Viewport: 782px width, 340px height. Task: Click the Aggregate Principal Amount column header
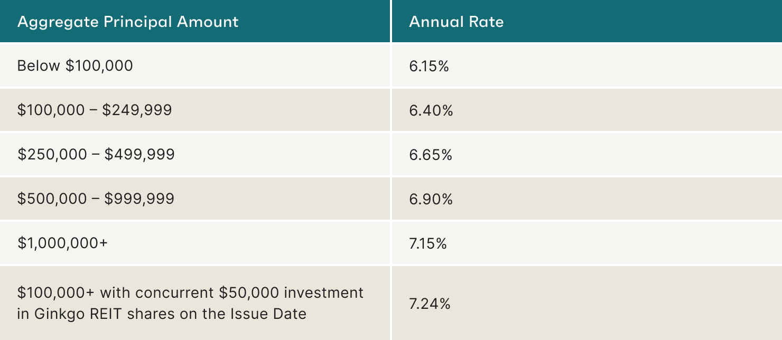(x=194, y=21)
